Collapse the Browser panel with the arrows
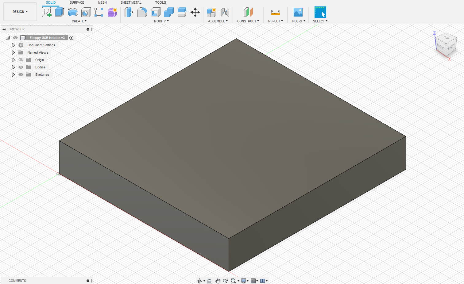 4,29
